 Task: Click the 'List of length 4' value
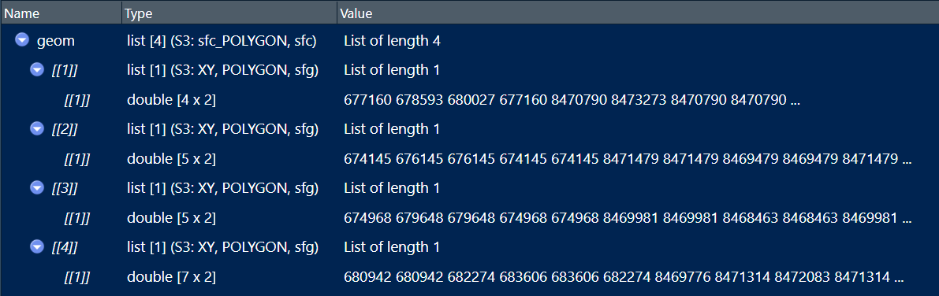393,41
